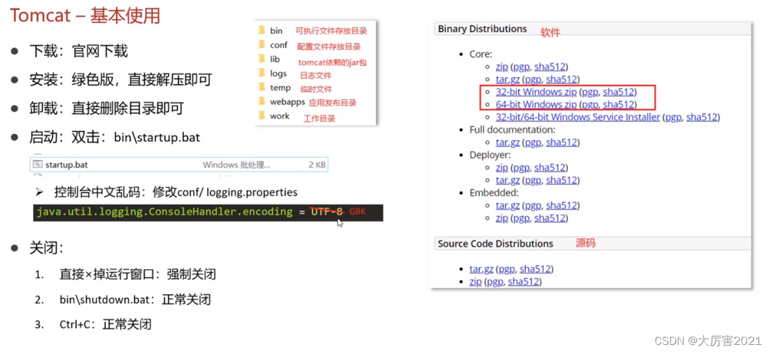The width and height of the screenshot is (771, 352).
Task: Open pgp link for Windows Service Installer
Action: [673, 117]
